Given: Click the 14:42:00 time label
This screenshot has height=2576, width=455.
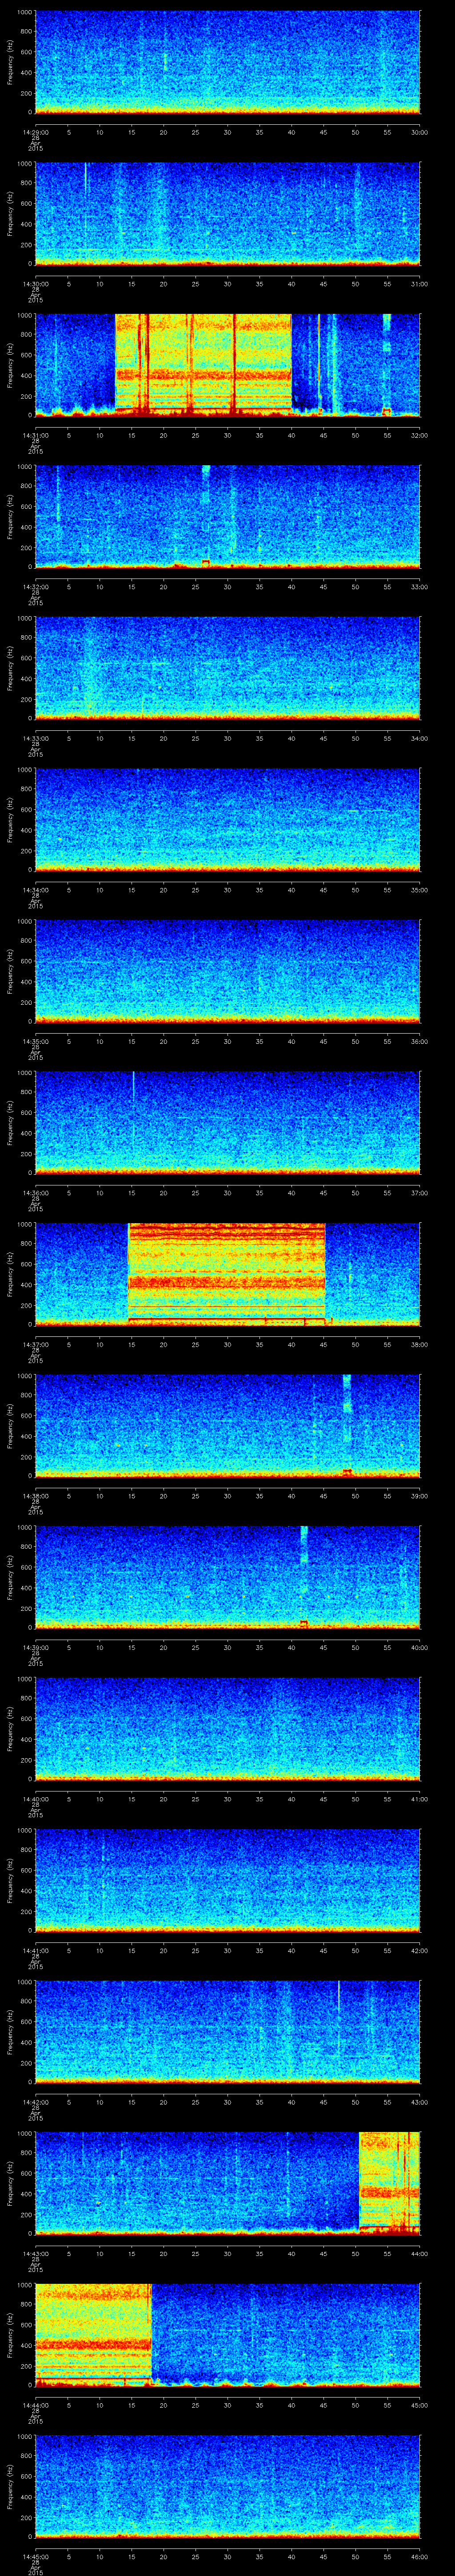Looking at the screenshot, I should coord(35,2101).
